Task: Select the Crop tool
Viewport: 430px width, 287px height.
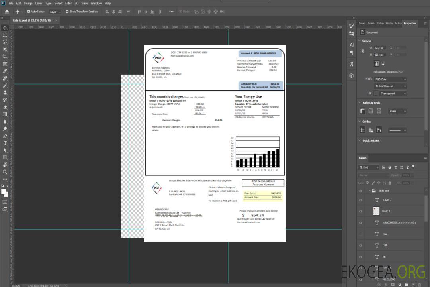Action: 5,57
